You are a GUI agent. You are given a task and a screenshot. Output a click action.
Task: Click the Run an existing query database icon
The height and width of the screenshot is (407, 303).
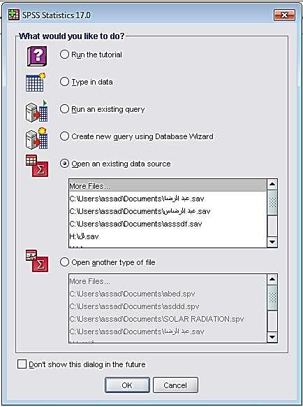point(37,111)
